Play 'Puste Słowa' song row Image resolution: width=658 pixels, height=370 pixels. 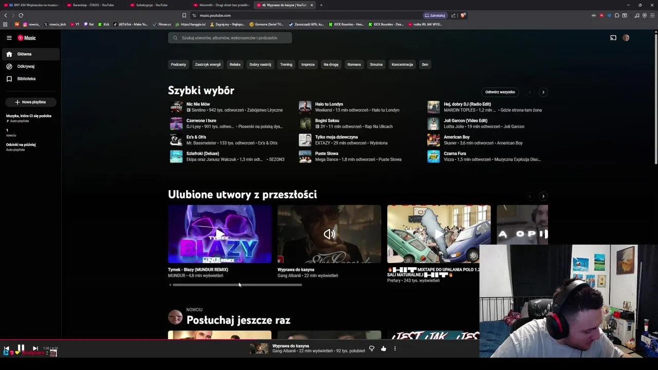(358, 156)
